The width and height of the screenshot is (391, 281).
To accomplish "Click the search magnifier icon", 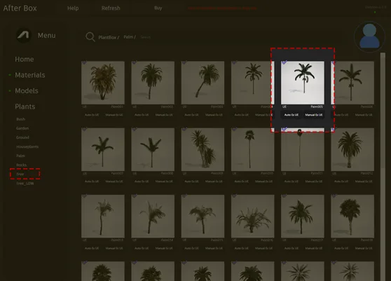I will tap(90, 37).
